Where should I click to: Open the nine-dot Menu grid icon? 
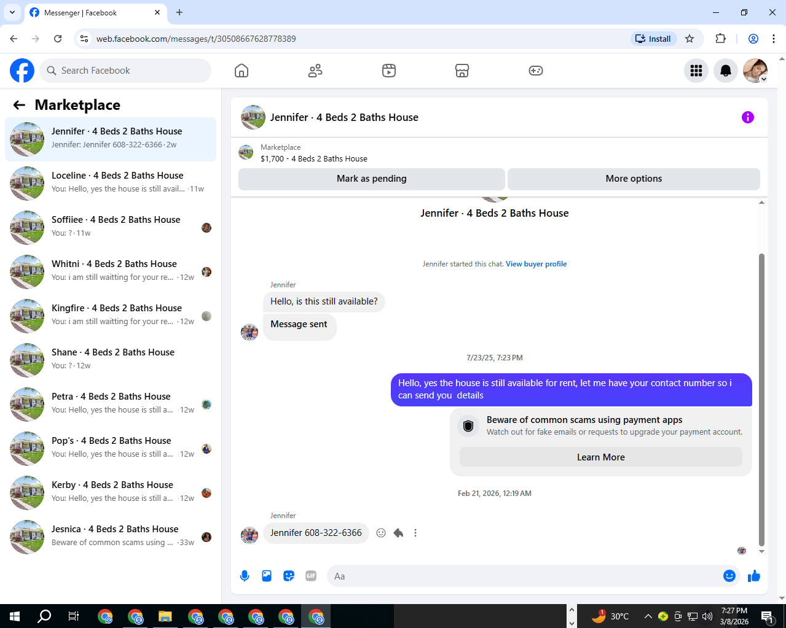tap(696, 71)
